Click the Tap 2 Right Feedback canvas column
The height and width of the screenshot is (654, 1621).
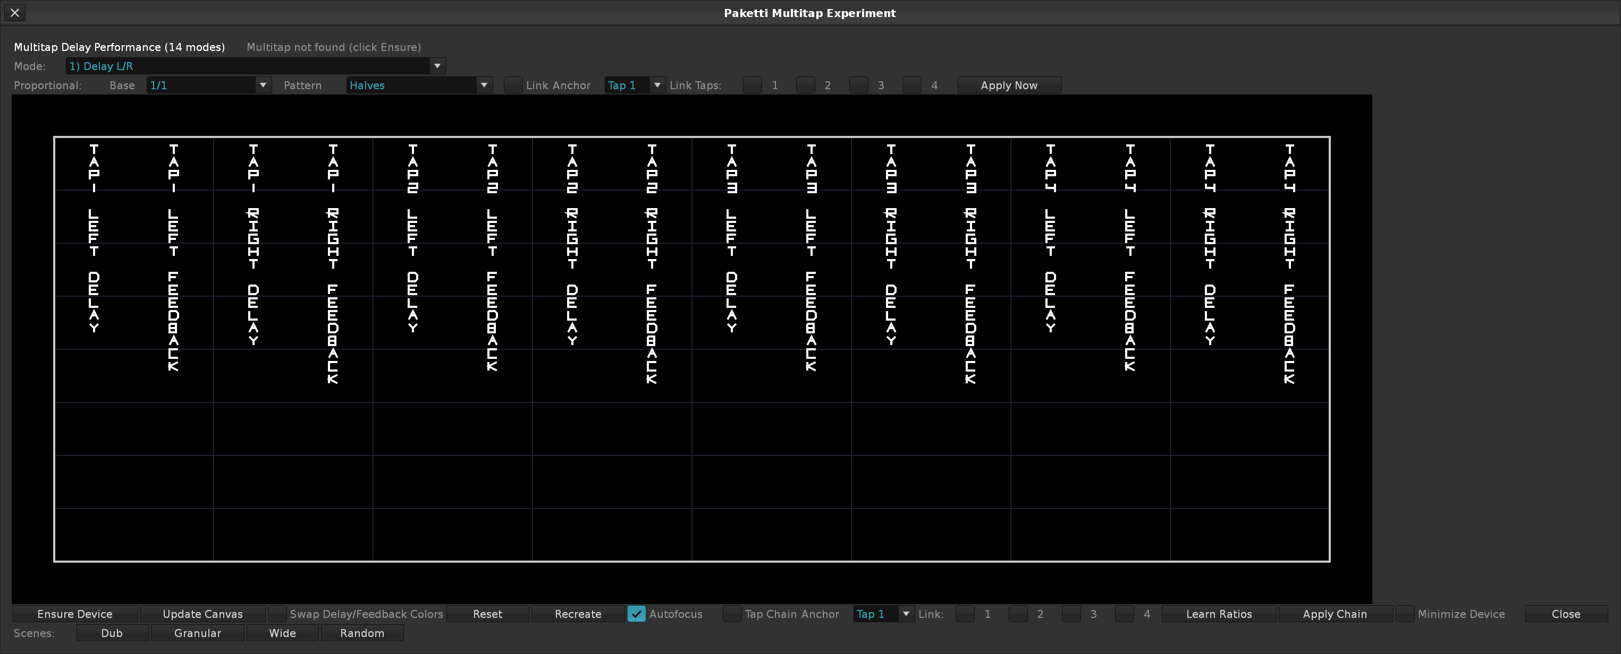click(651, 349)
